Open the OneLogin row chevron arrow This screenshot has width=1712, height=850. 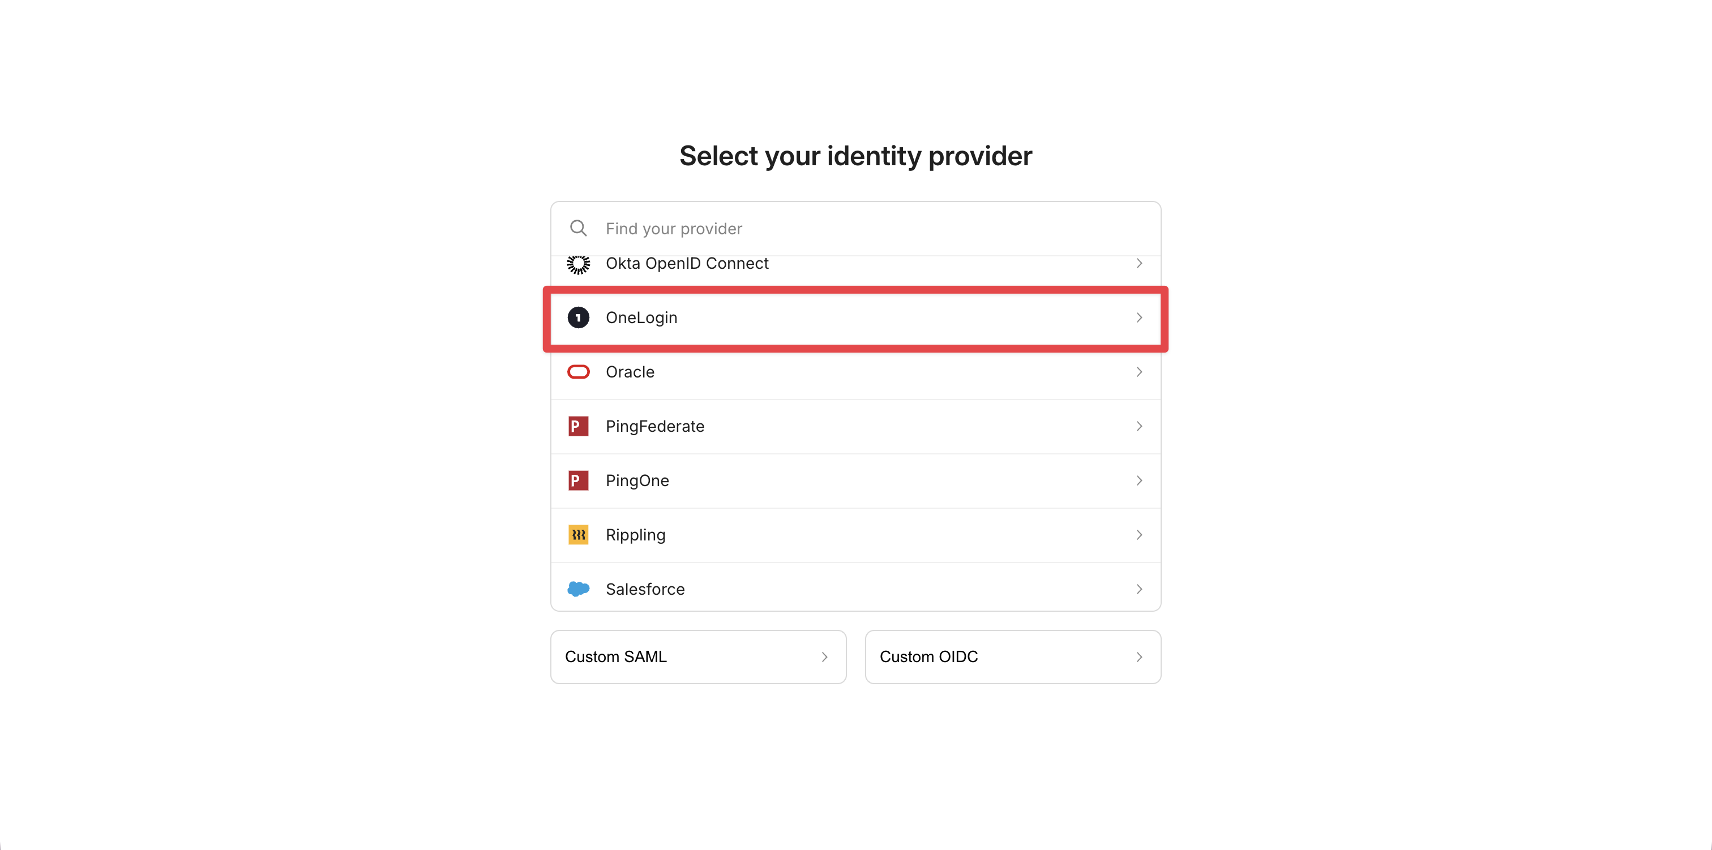click(x=1139, y=317)
